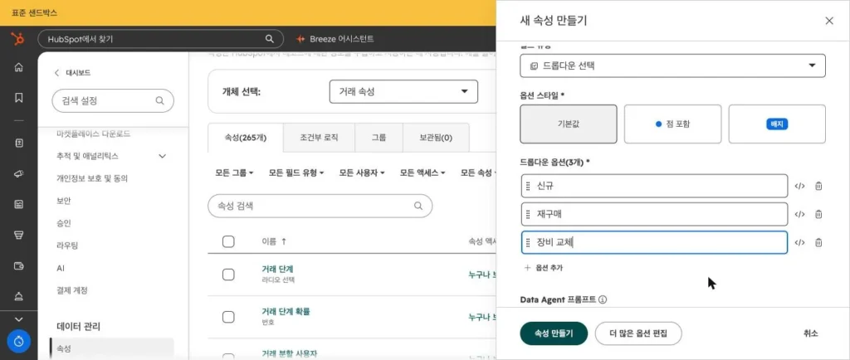Click 더 많은 옵션 편집 button
This screenshot has height=360, width=850.
pos(638,333)
